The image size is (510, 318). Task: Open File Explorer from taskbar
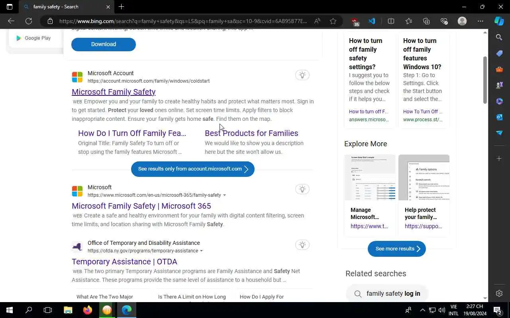coord(68,310)
